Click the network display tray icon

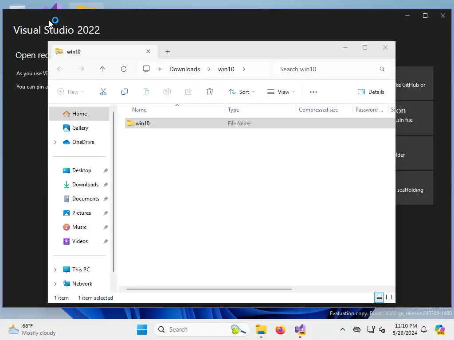[x=371, y=329]
